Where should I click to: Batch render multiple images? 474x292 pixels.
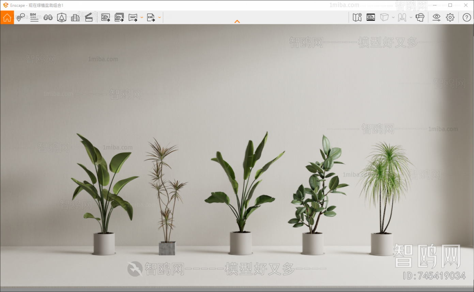tap(119, 17)
